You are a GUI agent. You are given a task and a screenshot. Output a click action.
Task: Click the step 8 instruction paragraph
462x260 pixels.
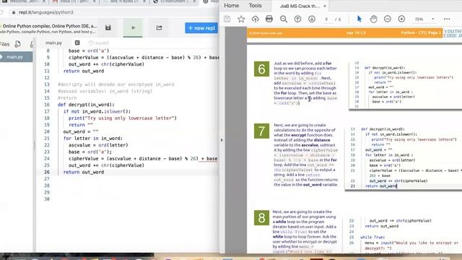(305, 231)
